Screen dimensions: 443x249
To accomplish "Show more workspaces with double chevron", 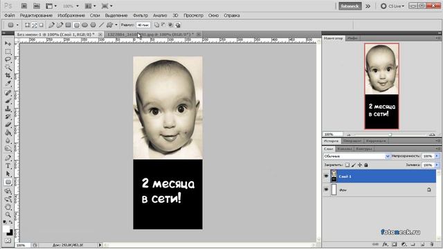I will [x=368, y=6].
